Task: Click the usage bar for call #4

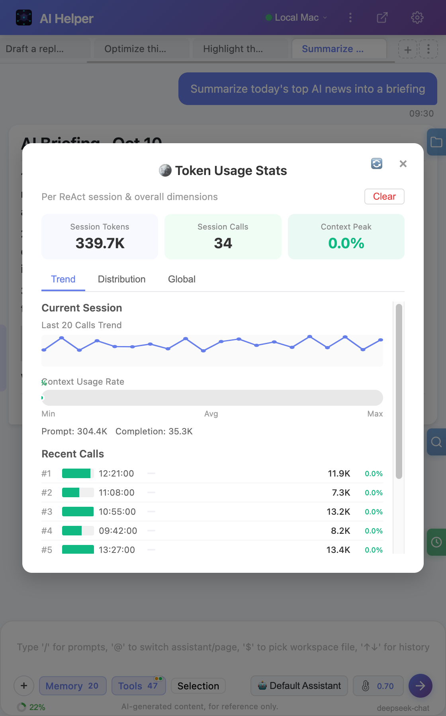Action: 78,531
